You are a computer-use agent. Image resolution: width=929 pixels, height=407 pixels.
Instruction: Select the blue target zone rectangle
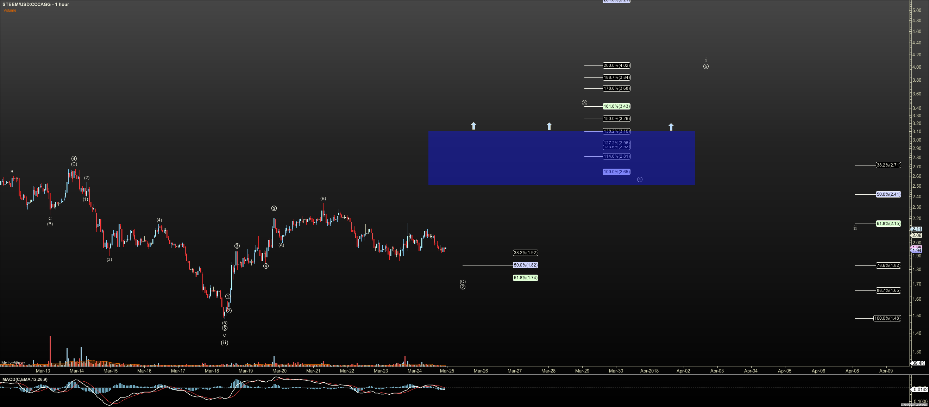(561, 158)
